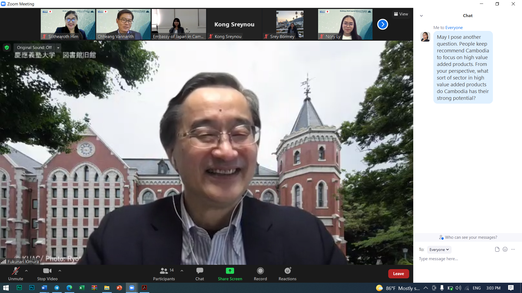The height and width of the screenshot is (293, 522).
Task: Open the Reactions emoji menu
Action: pos(287,271)
